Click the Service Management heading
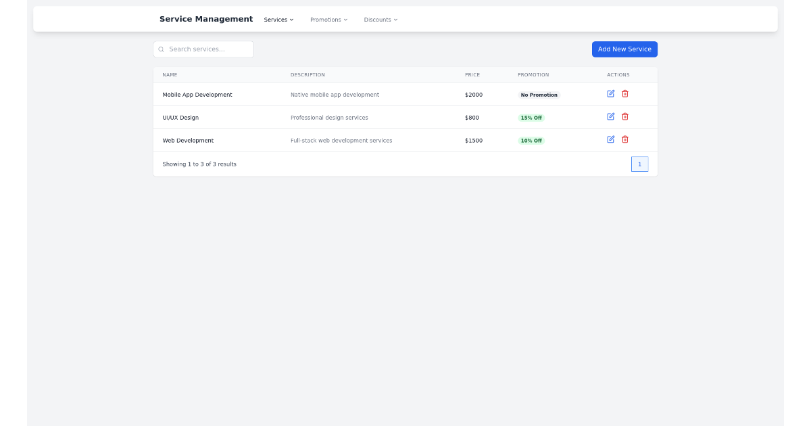Image resolution: width=811 pixels, height=426 pixels. tap(206, 19)
